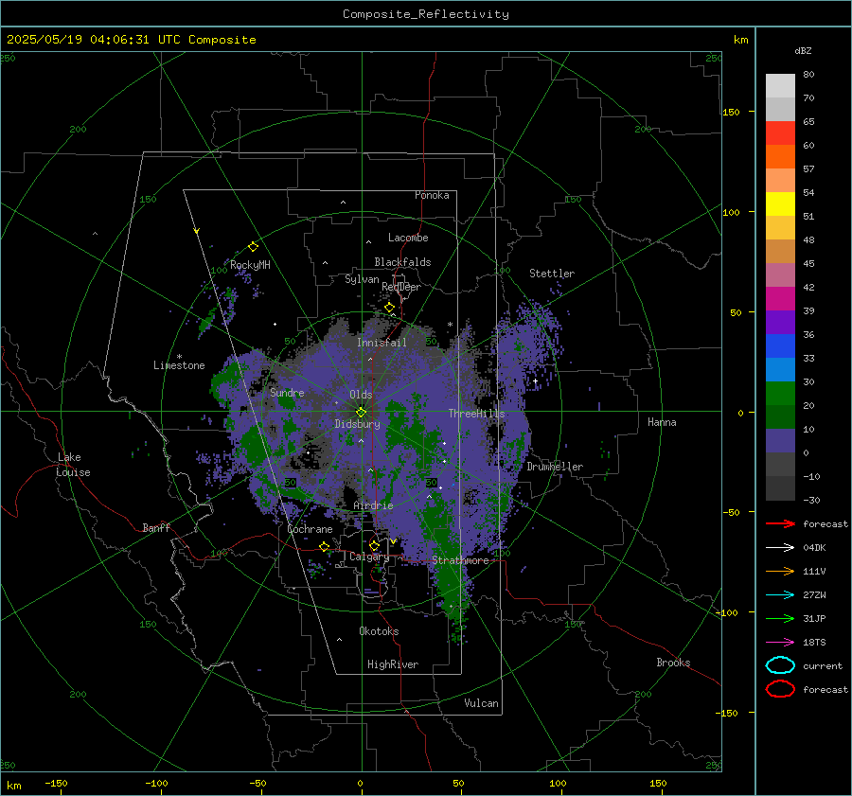Click the white 04DK arrow in legend
Viewport: 852px width, 796px height.
click(780, 548)
